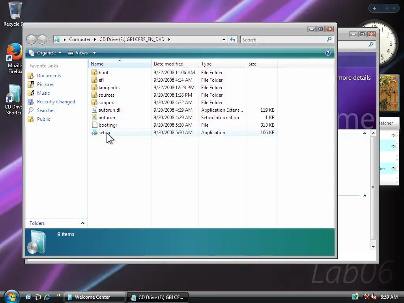
Task: Open Recently Changed favorite link
Action: click(56, 102)
